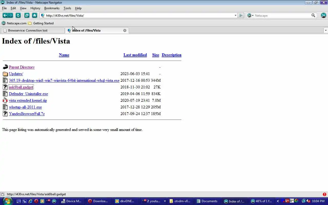Click the binary icon beside wlsetup-all-2011.exe
This screenshot has height=205, width=328.
pyautogui.click(x=5, y=107)
